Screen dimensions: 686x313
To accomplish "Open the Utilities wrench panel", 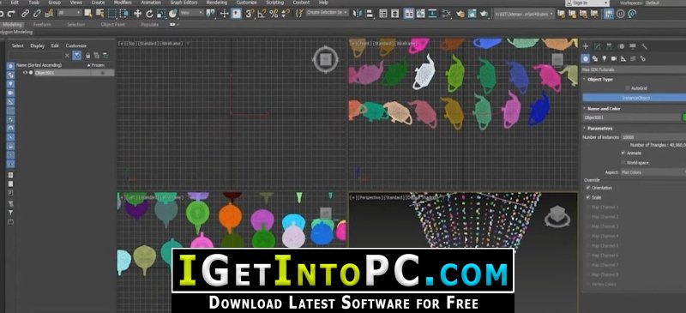I will pos(644,46).
